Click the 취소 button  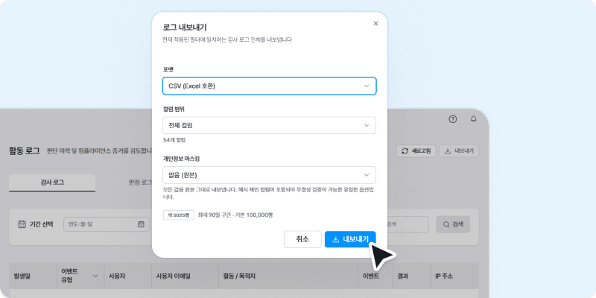tap(302, 239)
